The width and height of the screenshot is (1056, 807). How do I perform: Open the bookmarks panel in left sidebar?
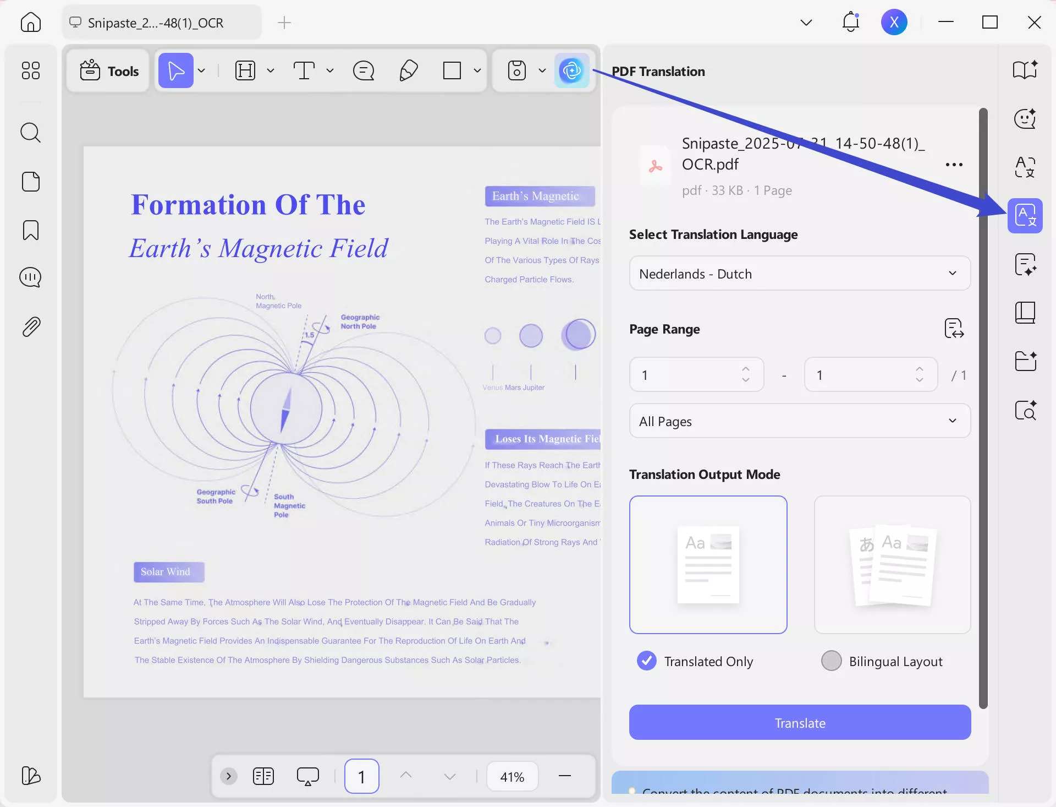[31, 230]
